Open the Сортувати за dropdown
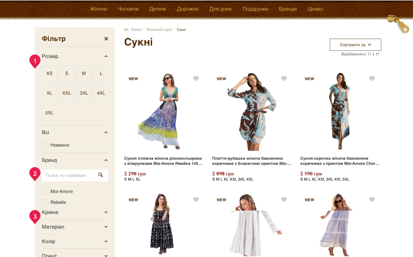This screenshot has height=257, width=413. pos(355,45)
